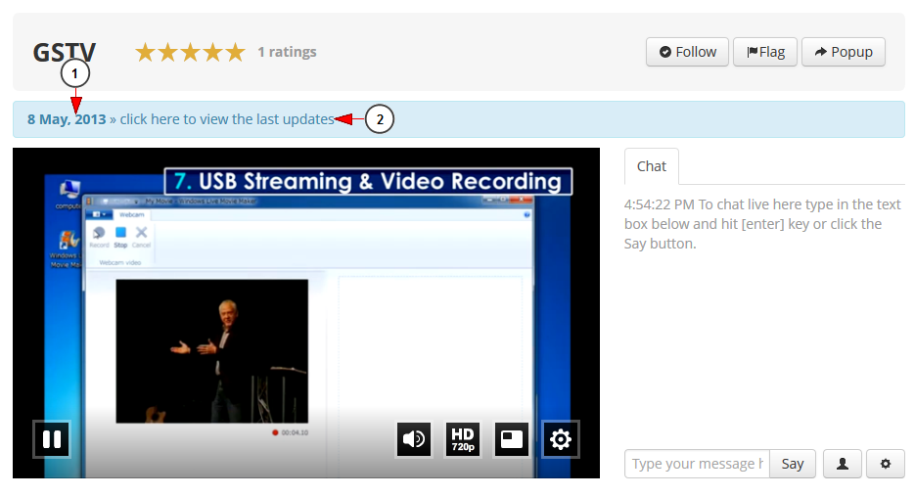The image size is (915, 496).
Task: Rate with the fifth star
Action: pos(236,52)
